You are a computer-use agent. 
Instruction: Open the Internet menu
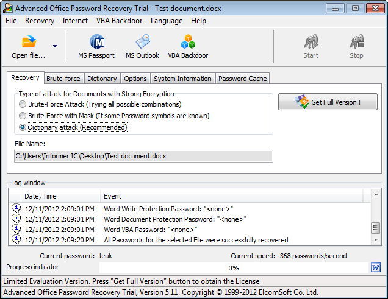pyautogui.click(x=75, y=21)
